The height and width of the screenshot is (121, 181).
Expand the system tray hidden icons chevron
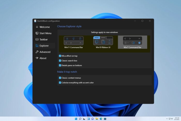pyautogui.click(x=167, y=119)
